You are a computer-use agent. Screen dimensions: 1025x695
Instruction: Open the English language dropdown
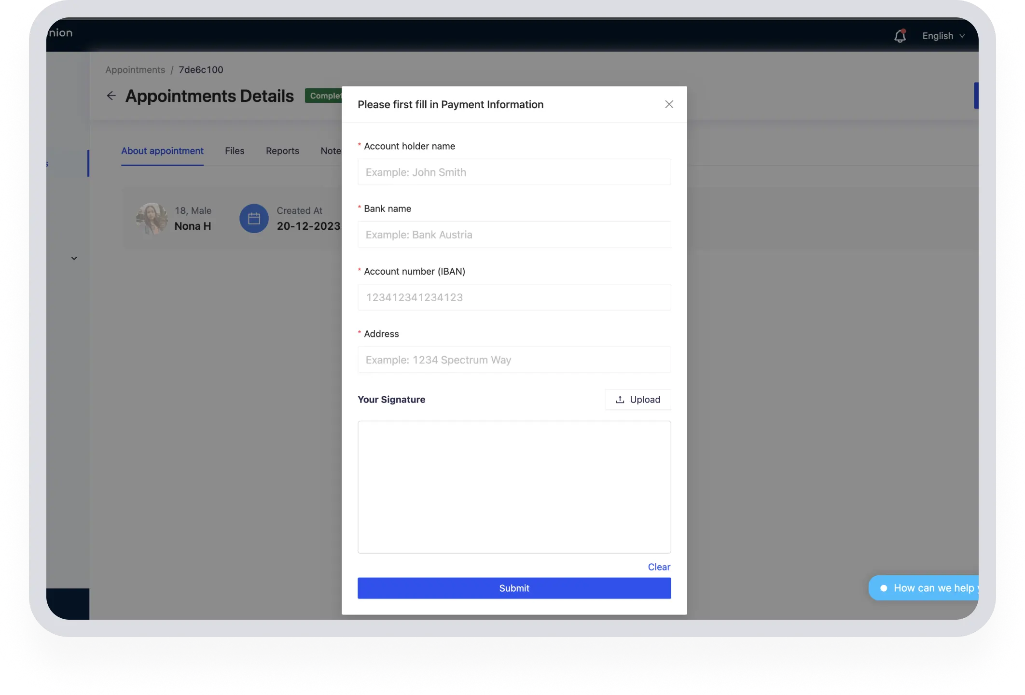(943, 36)
